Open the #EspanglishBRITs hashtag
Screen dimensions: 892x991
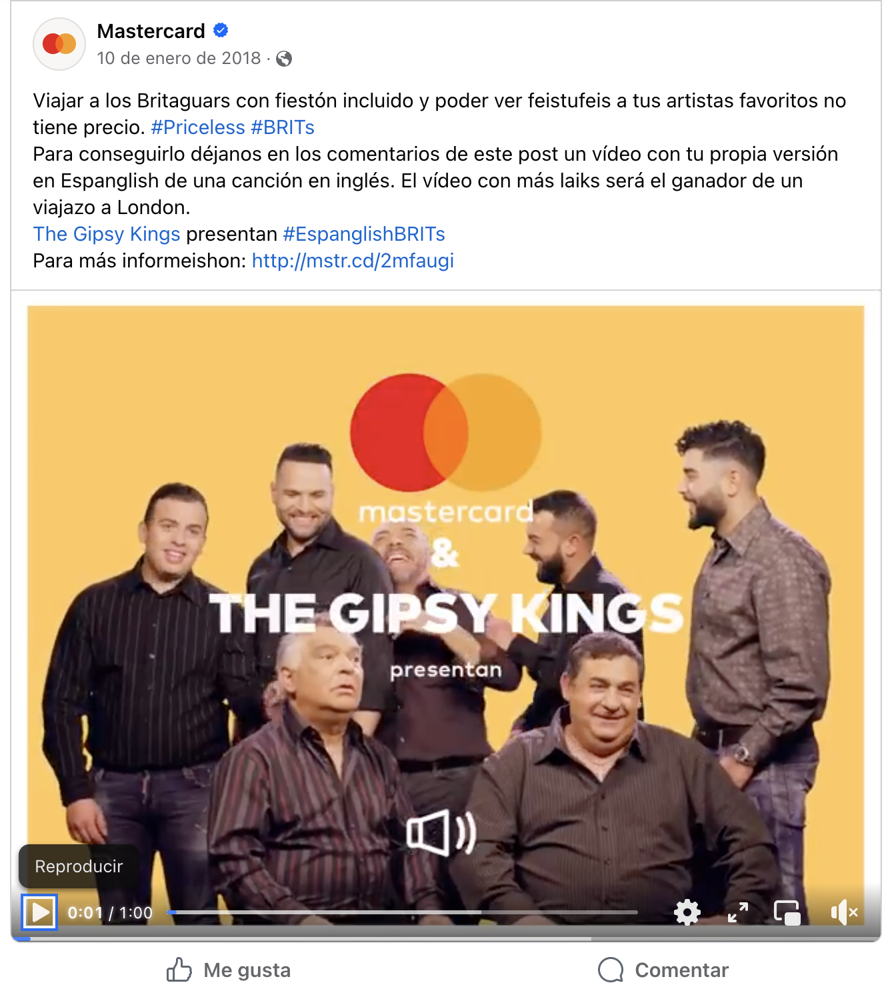coord(364,234)
